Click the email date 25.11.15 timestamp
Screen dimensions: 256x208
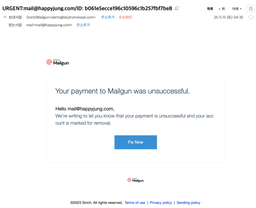pos(228,17)
